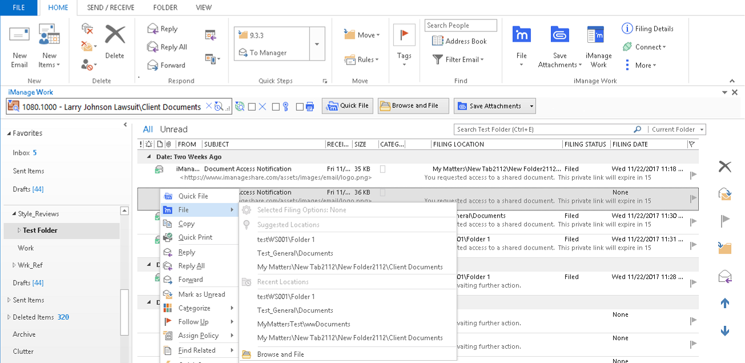The height and width of the screenshot is (363, 745).
Task: Collapse the Style_Reviews folder tree
Action: (x=14, y=214)
